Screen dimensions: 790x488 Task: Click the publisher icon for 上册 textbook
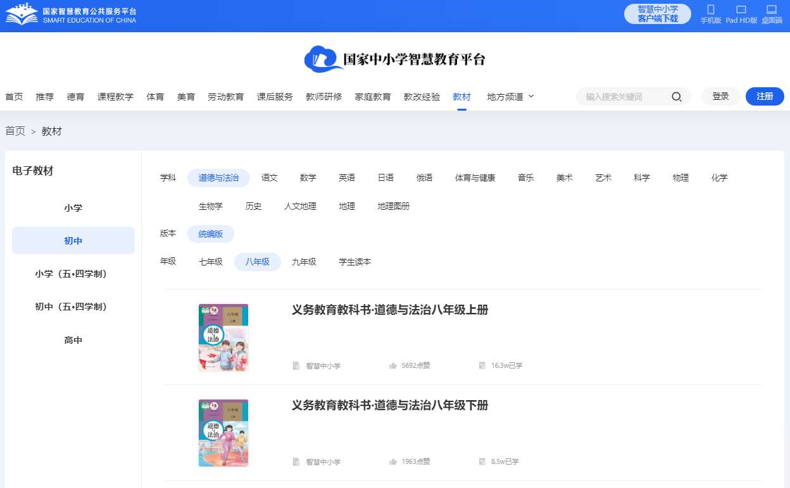(296, 365)
